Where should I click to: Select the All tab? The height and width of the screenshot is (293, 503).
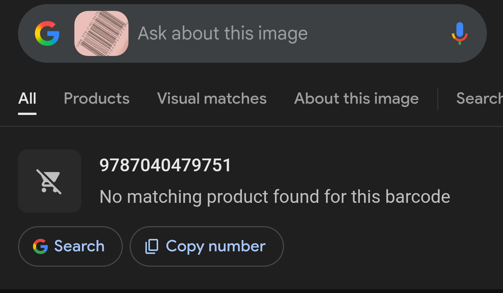(27, 98)
